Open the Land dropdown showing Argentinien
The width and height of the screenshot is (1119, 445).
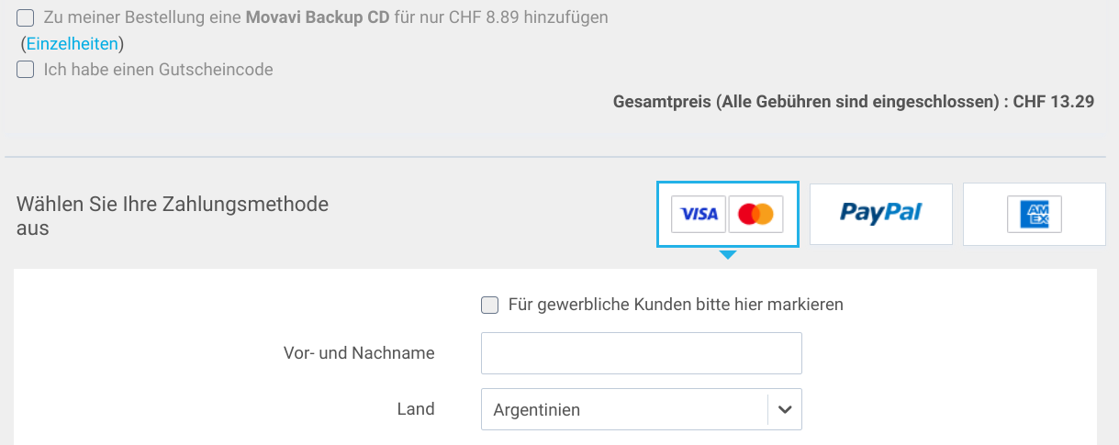coord(624,410)
